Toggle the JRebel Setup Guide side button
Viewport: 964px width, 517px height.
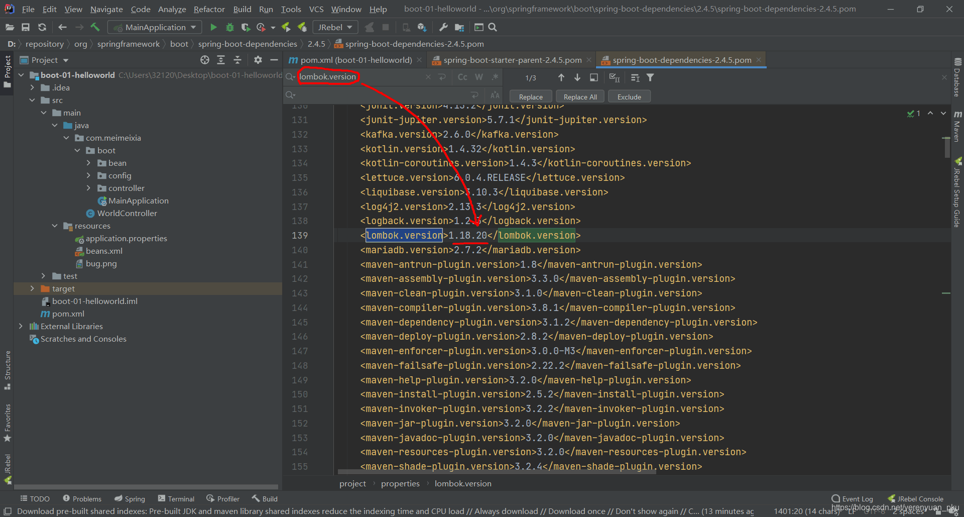coord(957,192)
